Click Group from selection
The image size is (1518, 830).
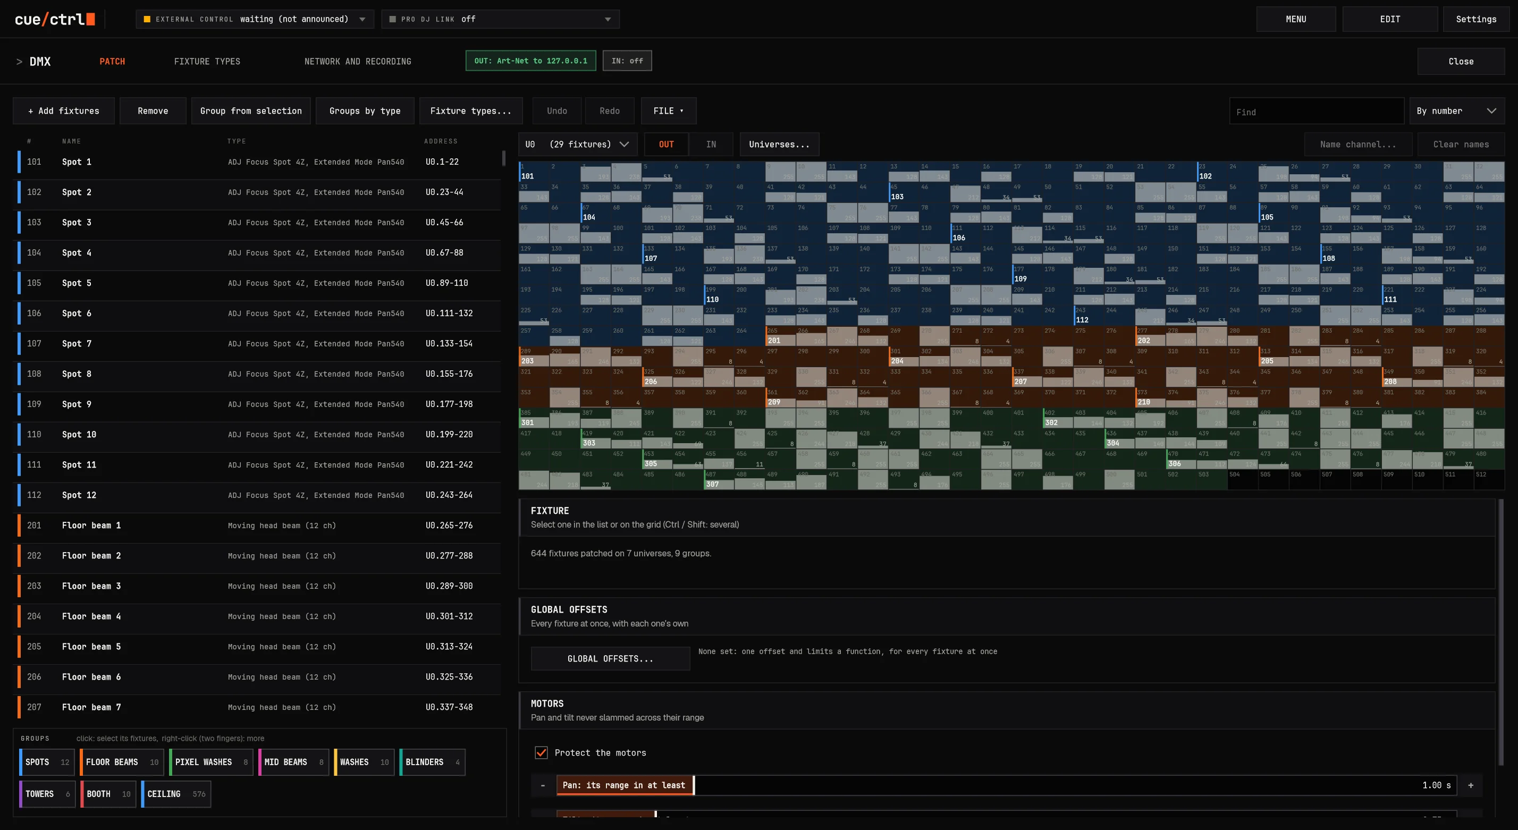click(250, 111)
